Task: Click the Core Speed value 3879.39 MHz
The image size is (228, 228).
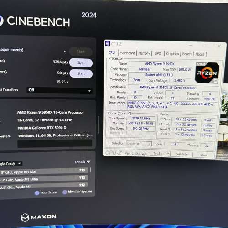Action: [x=141, y=119]
